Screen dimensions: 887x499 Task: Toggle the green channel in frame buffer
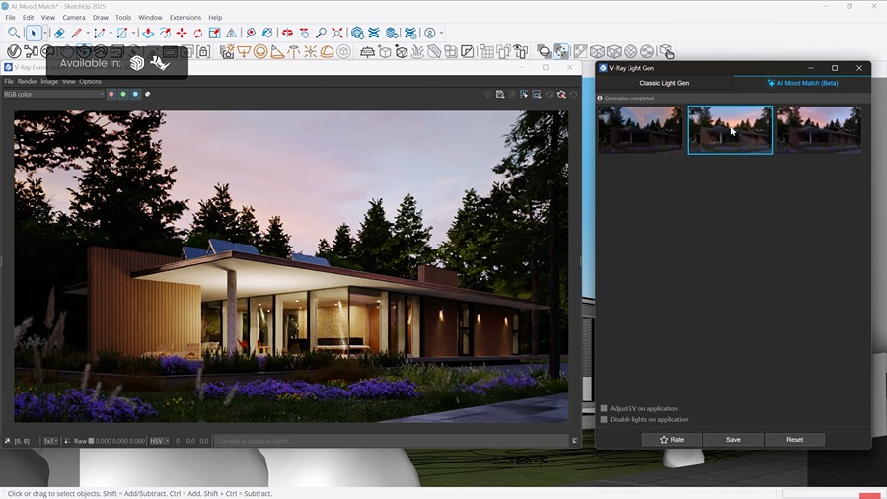pyautogui.click(x=123, y=95)
